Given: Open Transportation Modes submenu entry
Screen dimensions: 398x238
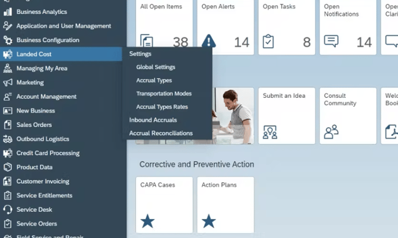Looking at the screenshot, I should click(164, 94).
